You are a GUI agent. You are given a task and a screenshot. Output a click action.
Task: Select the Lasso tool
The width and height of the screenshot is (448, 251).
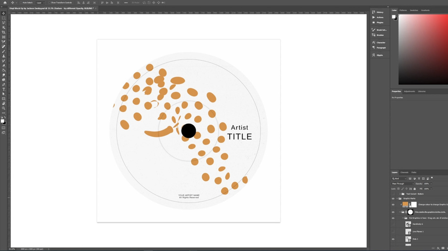point(4,23)
